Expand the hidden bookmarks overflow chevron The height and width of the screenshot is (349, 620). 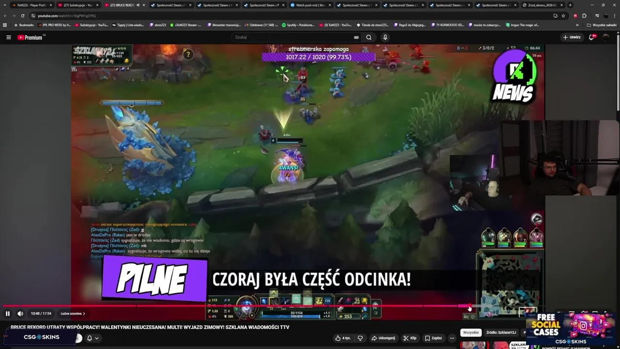577,25
